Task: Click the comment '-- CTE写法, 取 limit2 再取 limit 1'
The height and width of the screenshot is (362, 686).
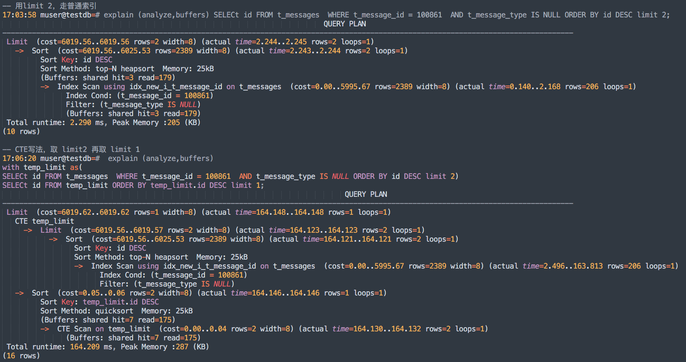Action: coord(71,149)
